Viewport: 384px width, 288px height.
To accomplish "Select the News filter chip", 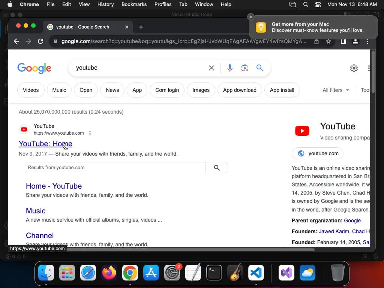I will pyautogui.click(x=112, y=90).
